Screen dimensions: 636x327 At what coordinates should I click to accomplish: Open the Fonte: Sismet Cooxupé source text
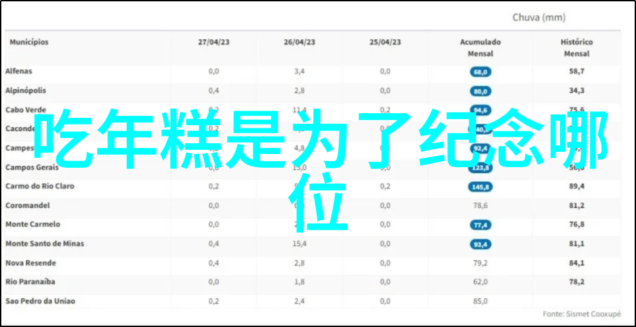pyautogui.click(x=581, y=314)
